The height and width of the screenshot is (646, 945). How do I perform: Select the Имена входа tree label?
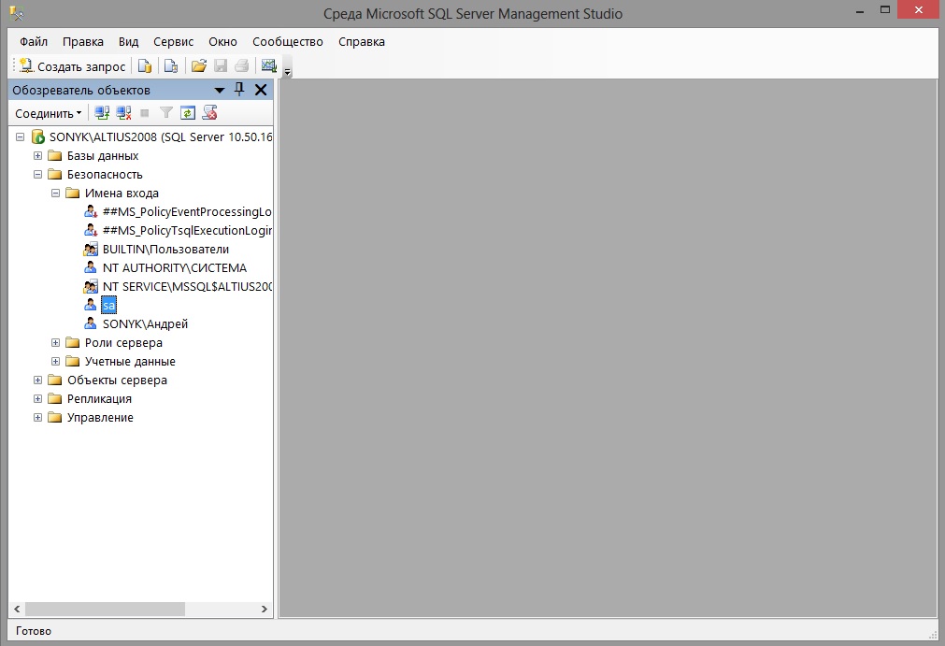[x=122, y=193]
